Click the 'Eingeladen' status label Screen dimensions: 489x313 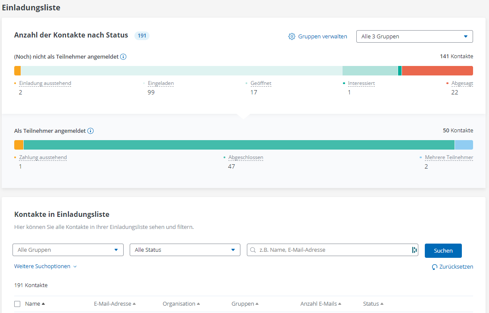161,83
